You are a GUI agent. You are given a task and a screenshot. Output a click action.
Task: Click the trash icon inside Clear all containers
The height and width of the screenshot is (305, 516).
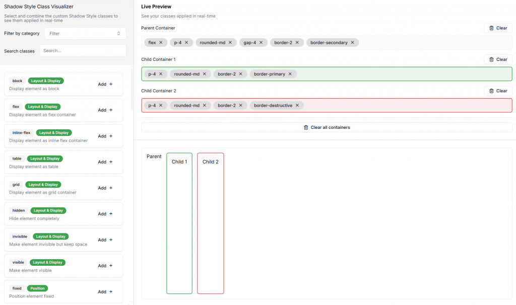306,127
